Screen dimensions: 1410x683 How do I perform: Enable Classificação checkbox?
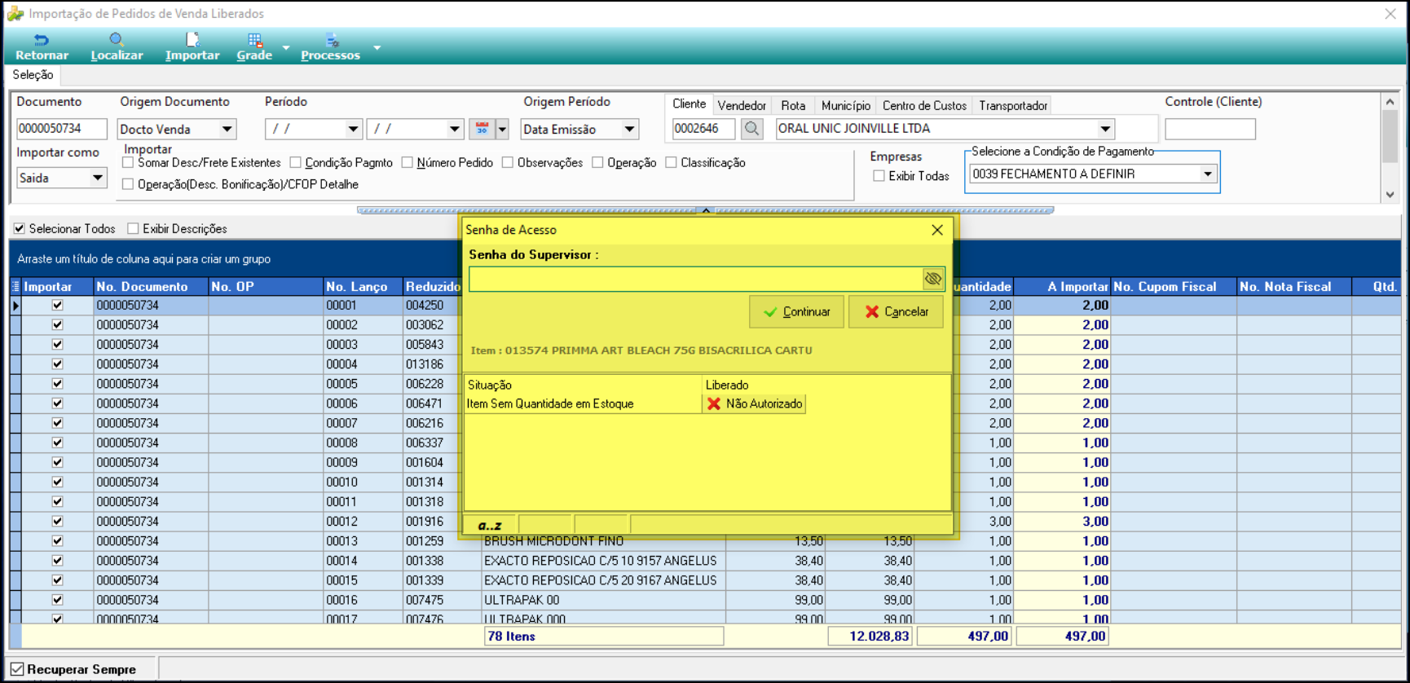pos(671,163)
